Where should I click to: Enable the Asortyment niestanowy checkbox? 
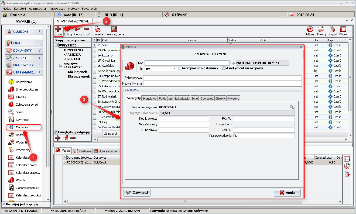coord(179,68)
